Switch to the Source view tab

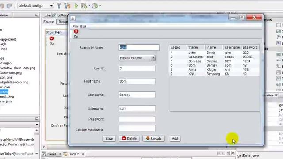coord(49,22)
